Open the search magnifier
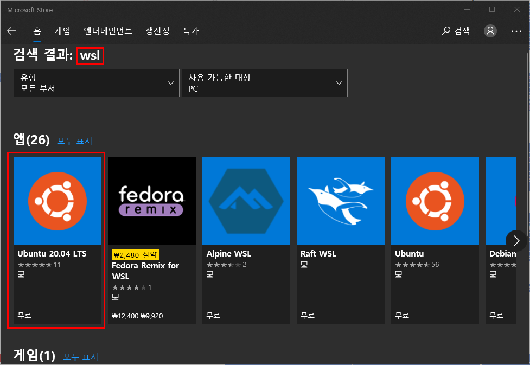This screenshot has width=530, height=365. pos(446,31)
